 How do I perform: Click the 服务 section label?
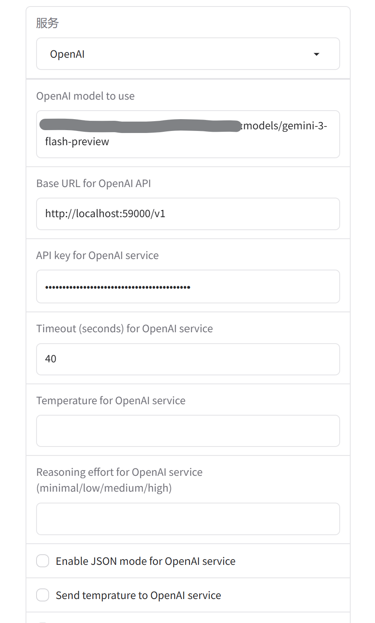pyautogui.click(x=47, y=23)
